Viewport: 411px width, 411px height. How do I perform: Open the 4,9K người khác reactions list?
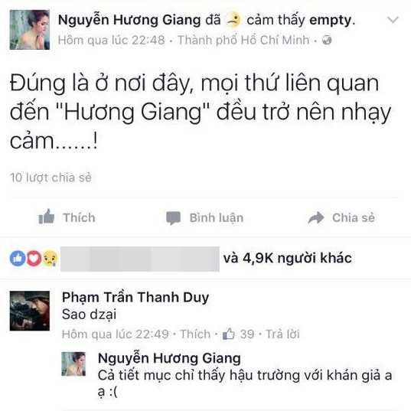click(287, 258)
